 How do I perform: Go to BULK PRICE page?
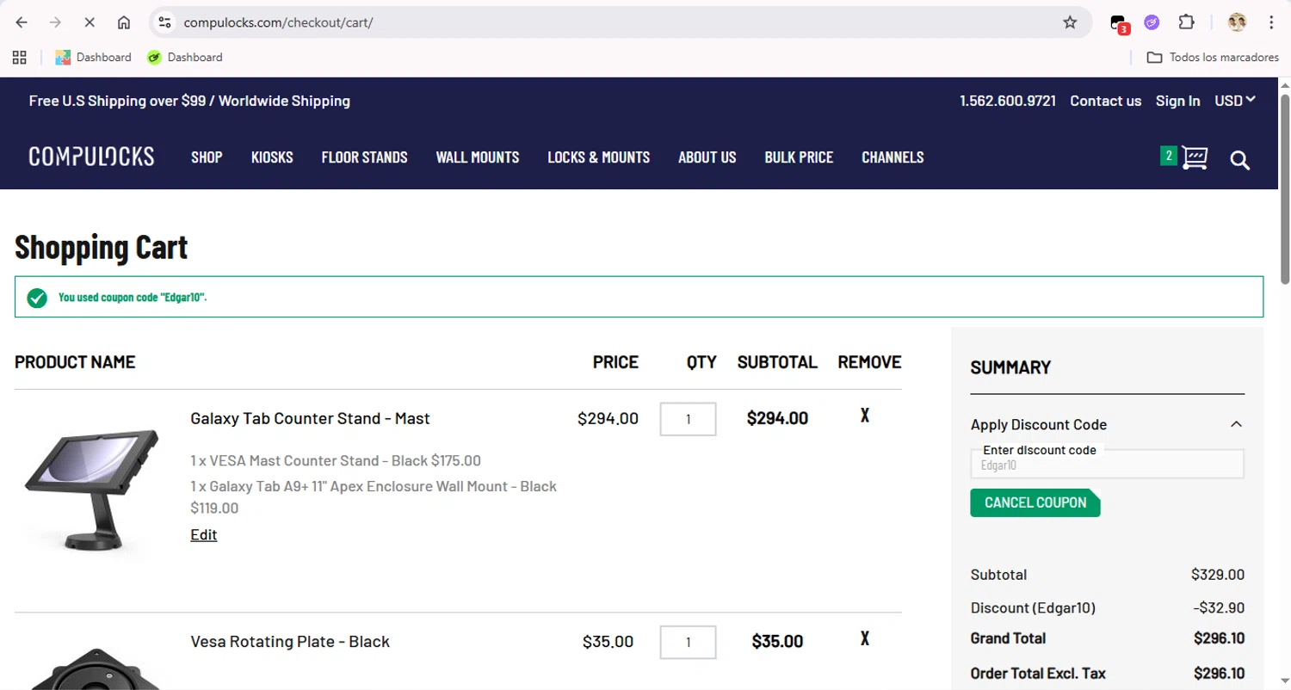799,157
